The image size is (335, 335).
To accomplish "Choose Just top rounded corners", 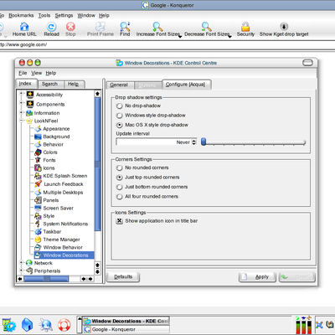I will (120, 178).
